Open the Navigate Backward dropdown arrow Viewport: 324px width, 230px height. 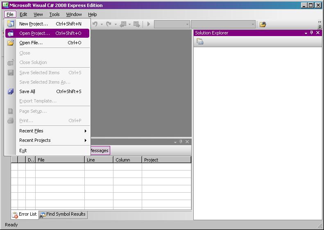(129, 24)
